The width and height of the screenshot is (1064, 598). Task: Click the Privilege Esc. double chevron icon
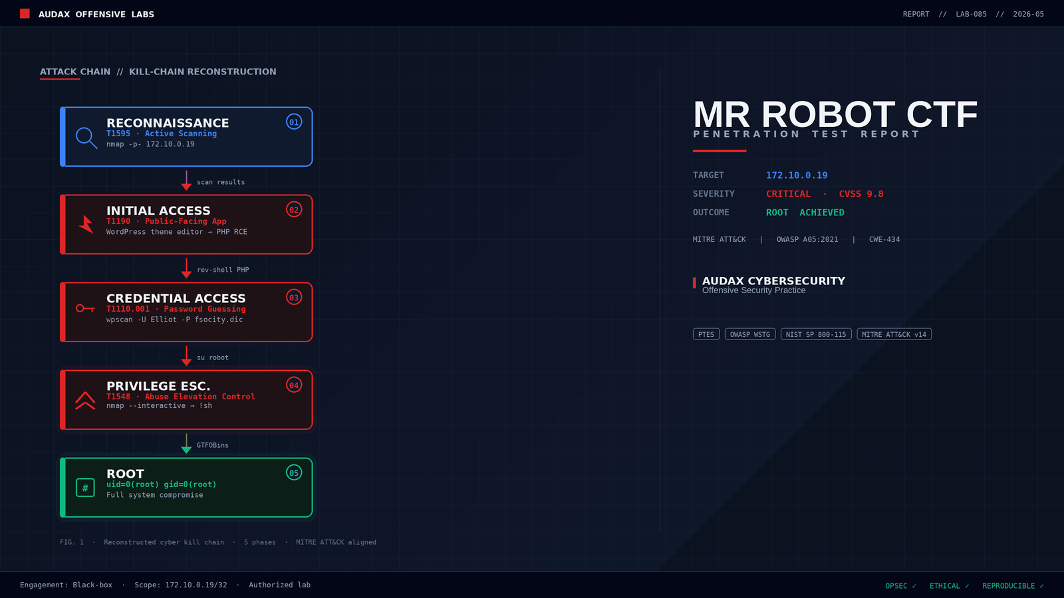pos(85,400)
